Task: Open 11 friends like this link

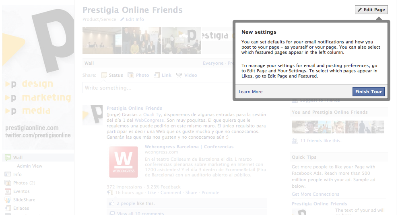Action: (321, 141)
